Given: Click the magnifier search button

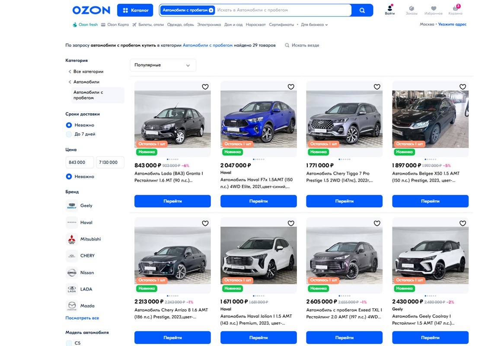Looking at the screenshot, I should [x=362, y=10].
